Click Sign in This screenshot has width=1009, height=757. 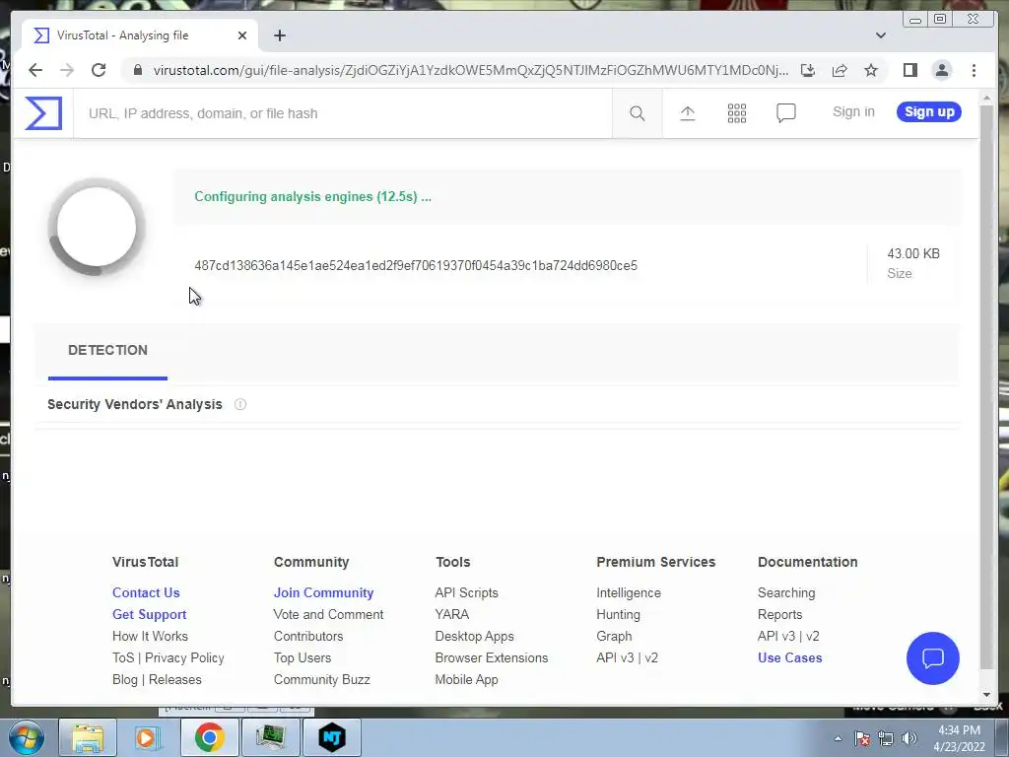tap(853, 112)
